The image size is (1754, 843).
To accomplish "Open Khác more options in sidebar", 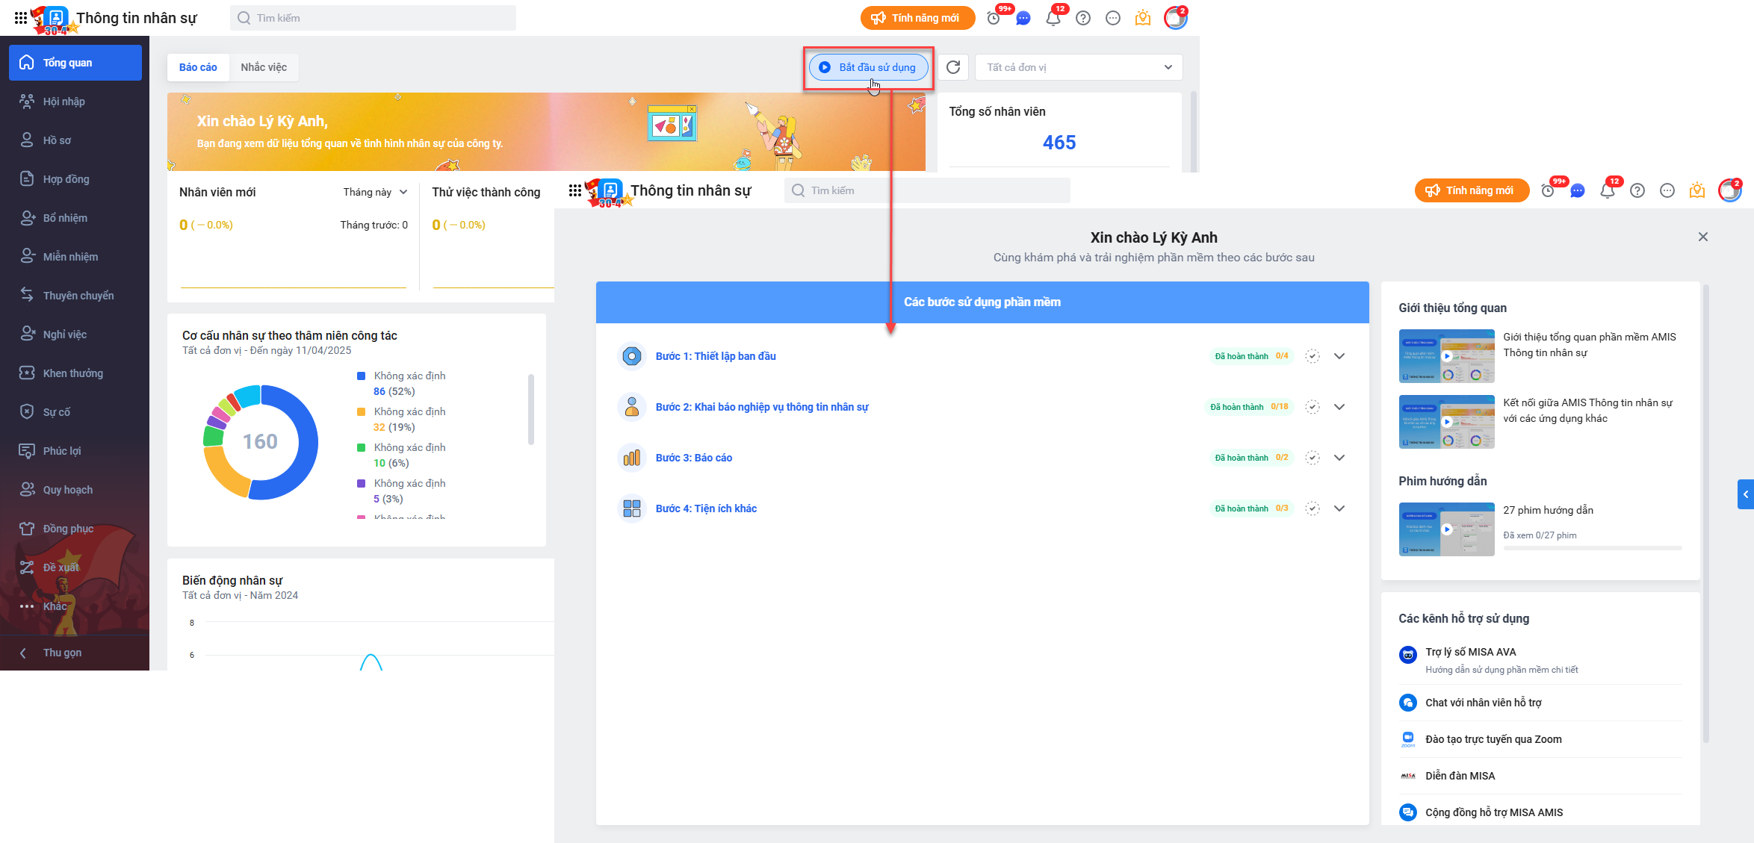I will pyautogui.click(x=75, y=606).
